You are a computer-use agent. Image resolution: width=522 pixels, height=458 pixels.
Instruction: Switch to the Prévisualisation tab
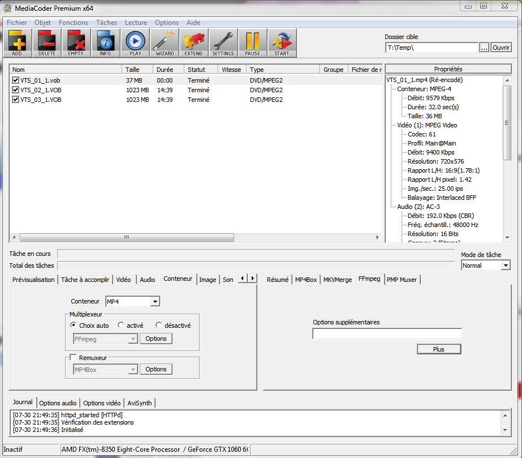click(33, 280)
